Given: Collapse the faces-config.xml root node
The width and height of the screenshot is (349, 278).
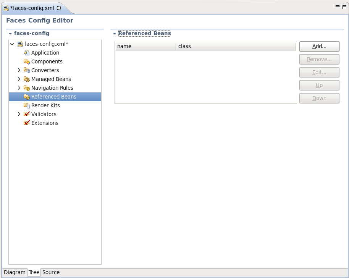Looking at the screenshot, I should pos(12,44).
